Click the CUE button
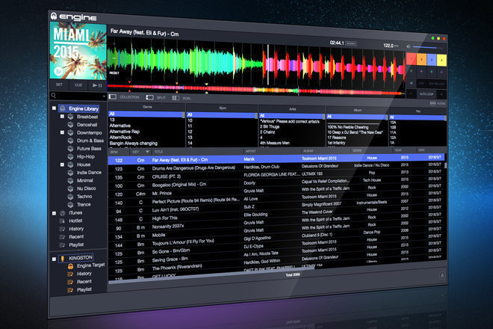Image resolution: width=493 pixels, height=329 pixels. coord(78,85)
